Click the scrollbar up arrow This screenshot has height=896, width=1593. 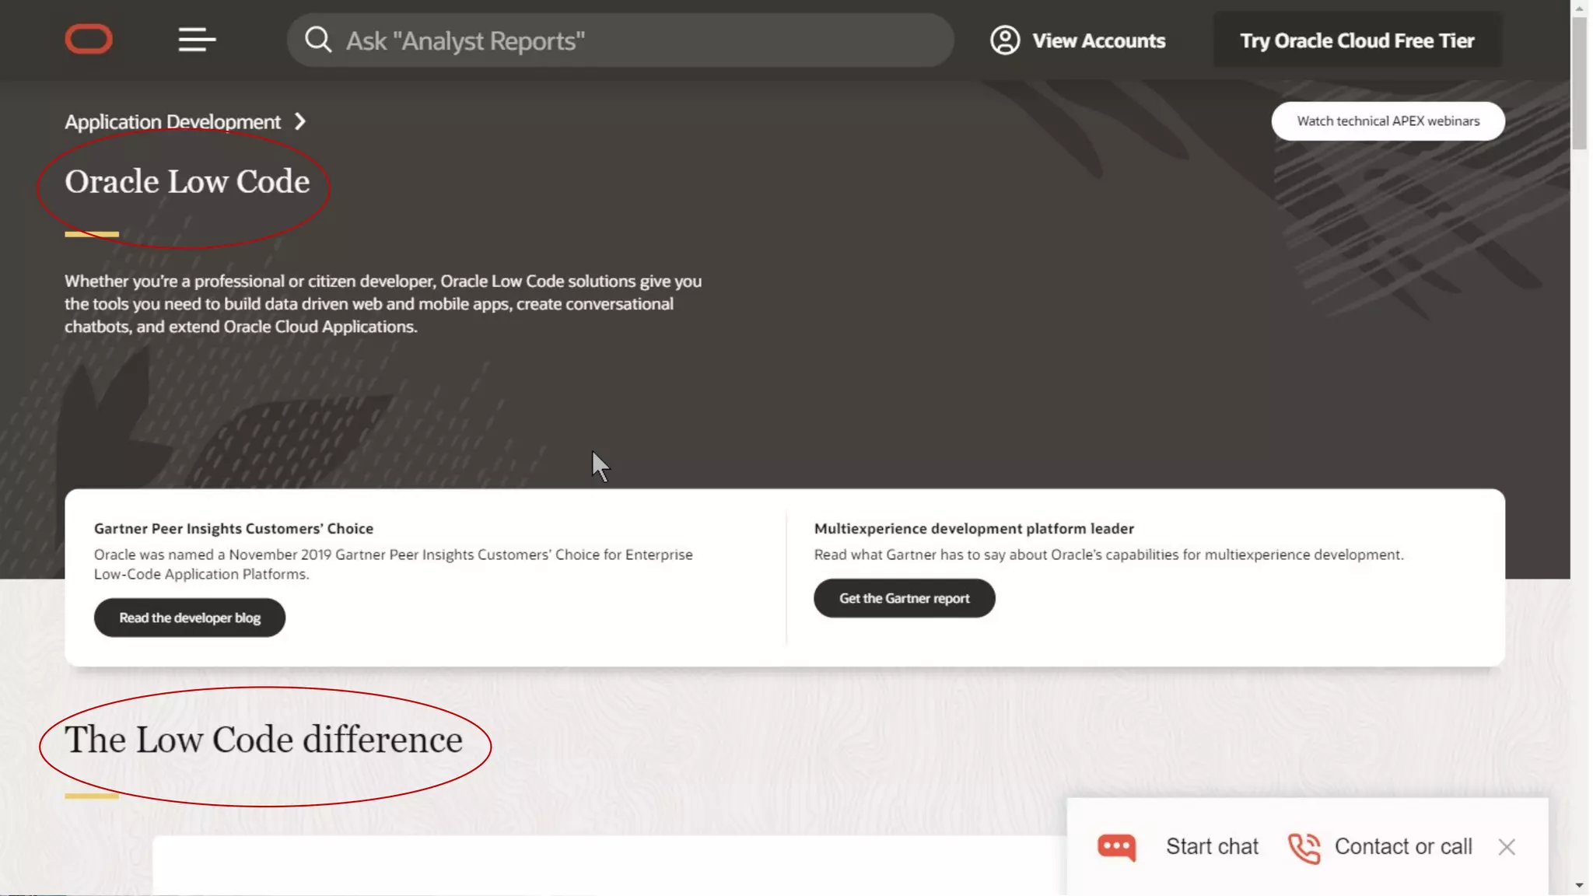(x=1579, y=9)
